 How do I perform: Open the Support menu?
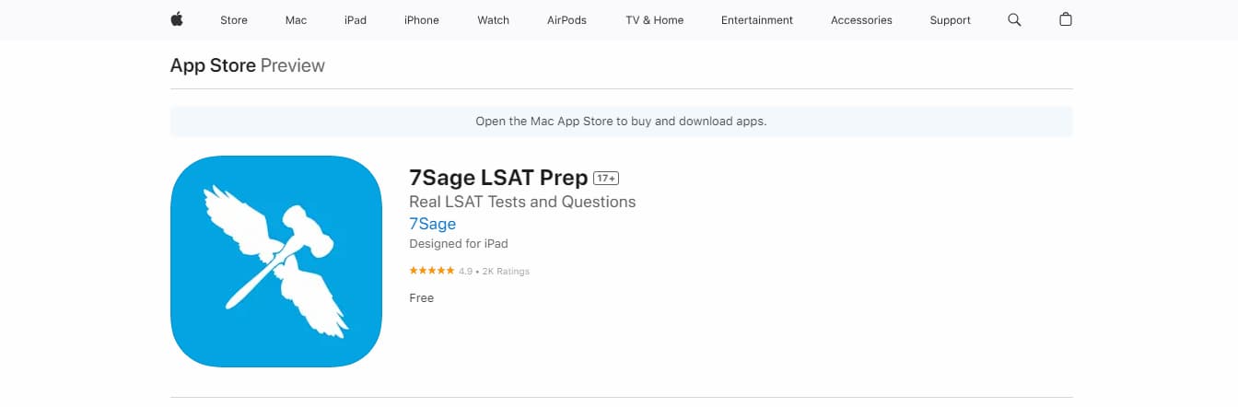pyautogui.click(x=950, y=20)
